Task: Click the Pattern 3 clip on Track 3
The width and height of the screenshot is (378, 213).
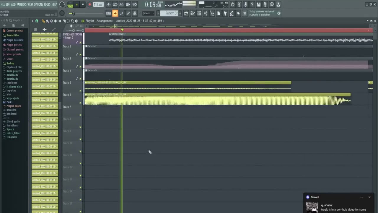Action: tap(226, 63)
